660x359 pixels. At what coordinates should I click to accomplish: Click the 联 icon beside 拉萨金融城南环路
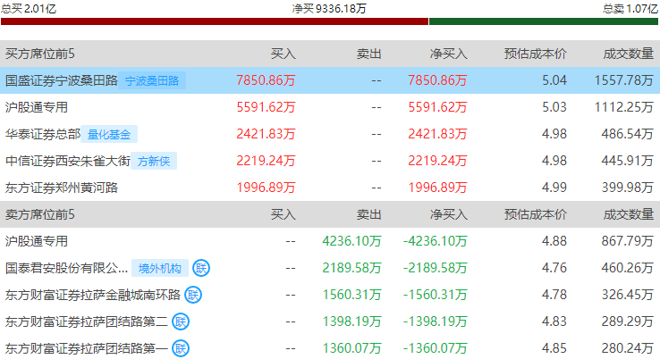193,295
